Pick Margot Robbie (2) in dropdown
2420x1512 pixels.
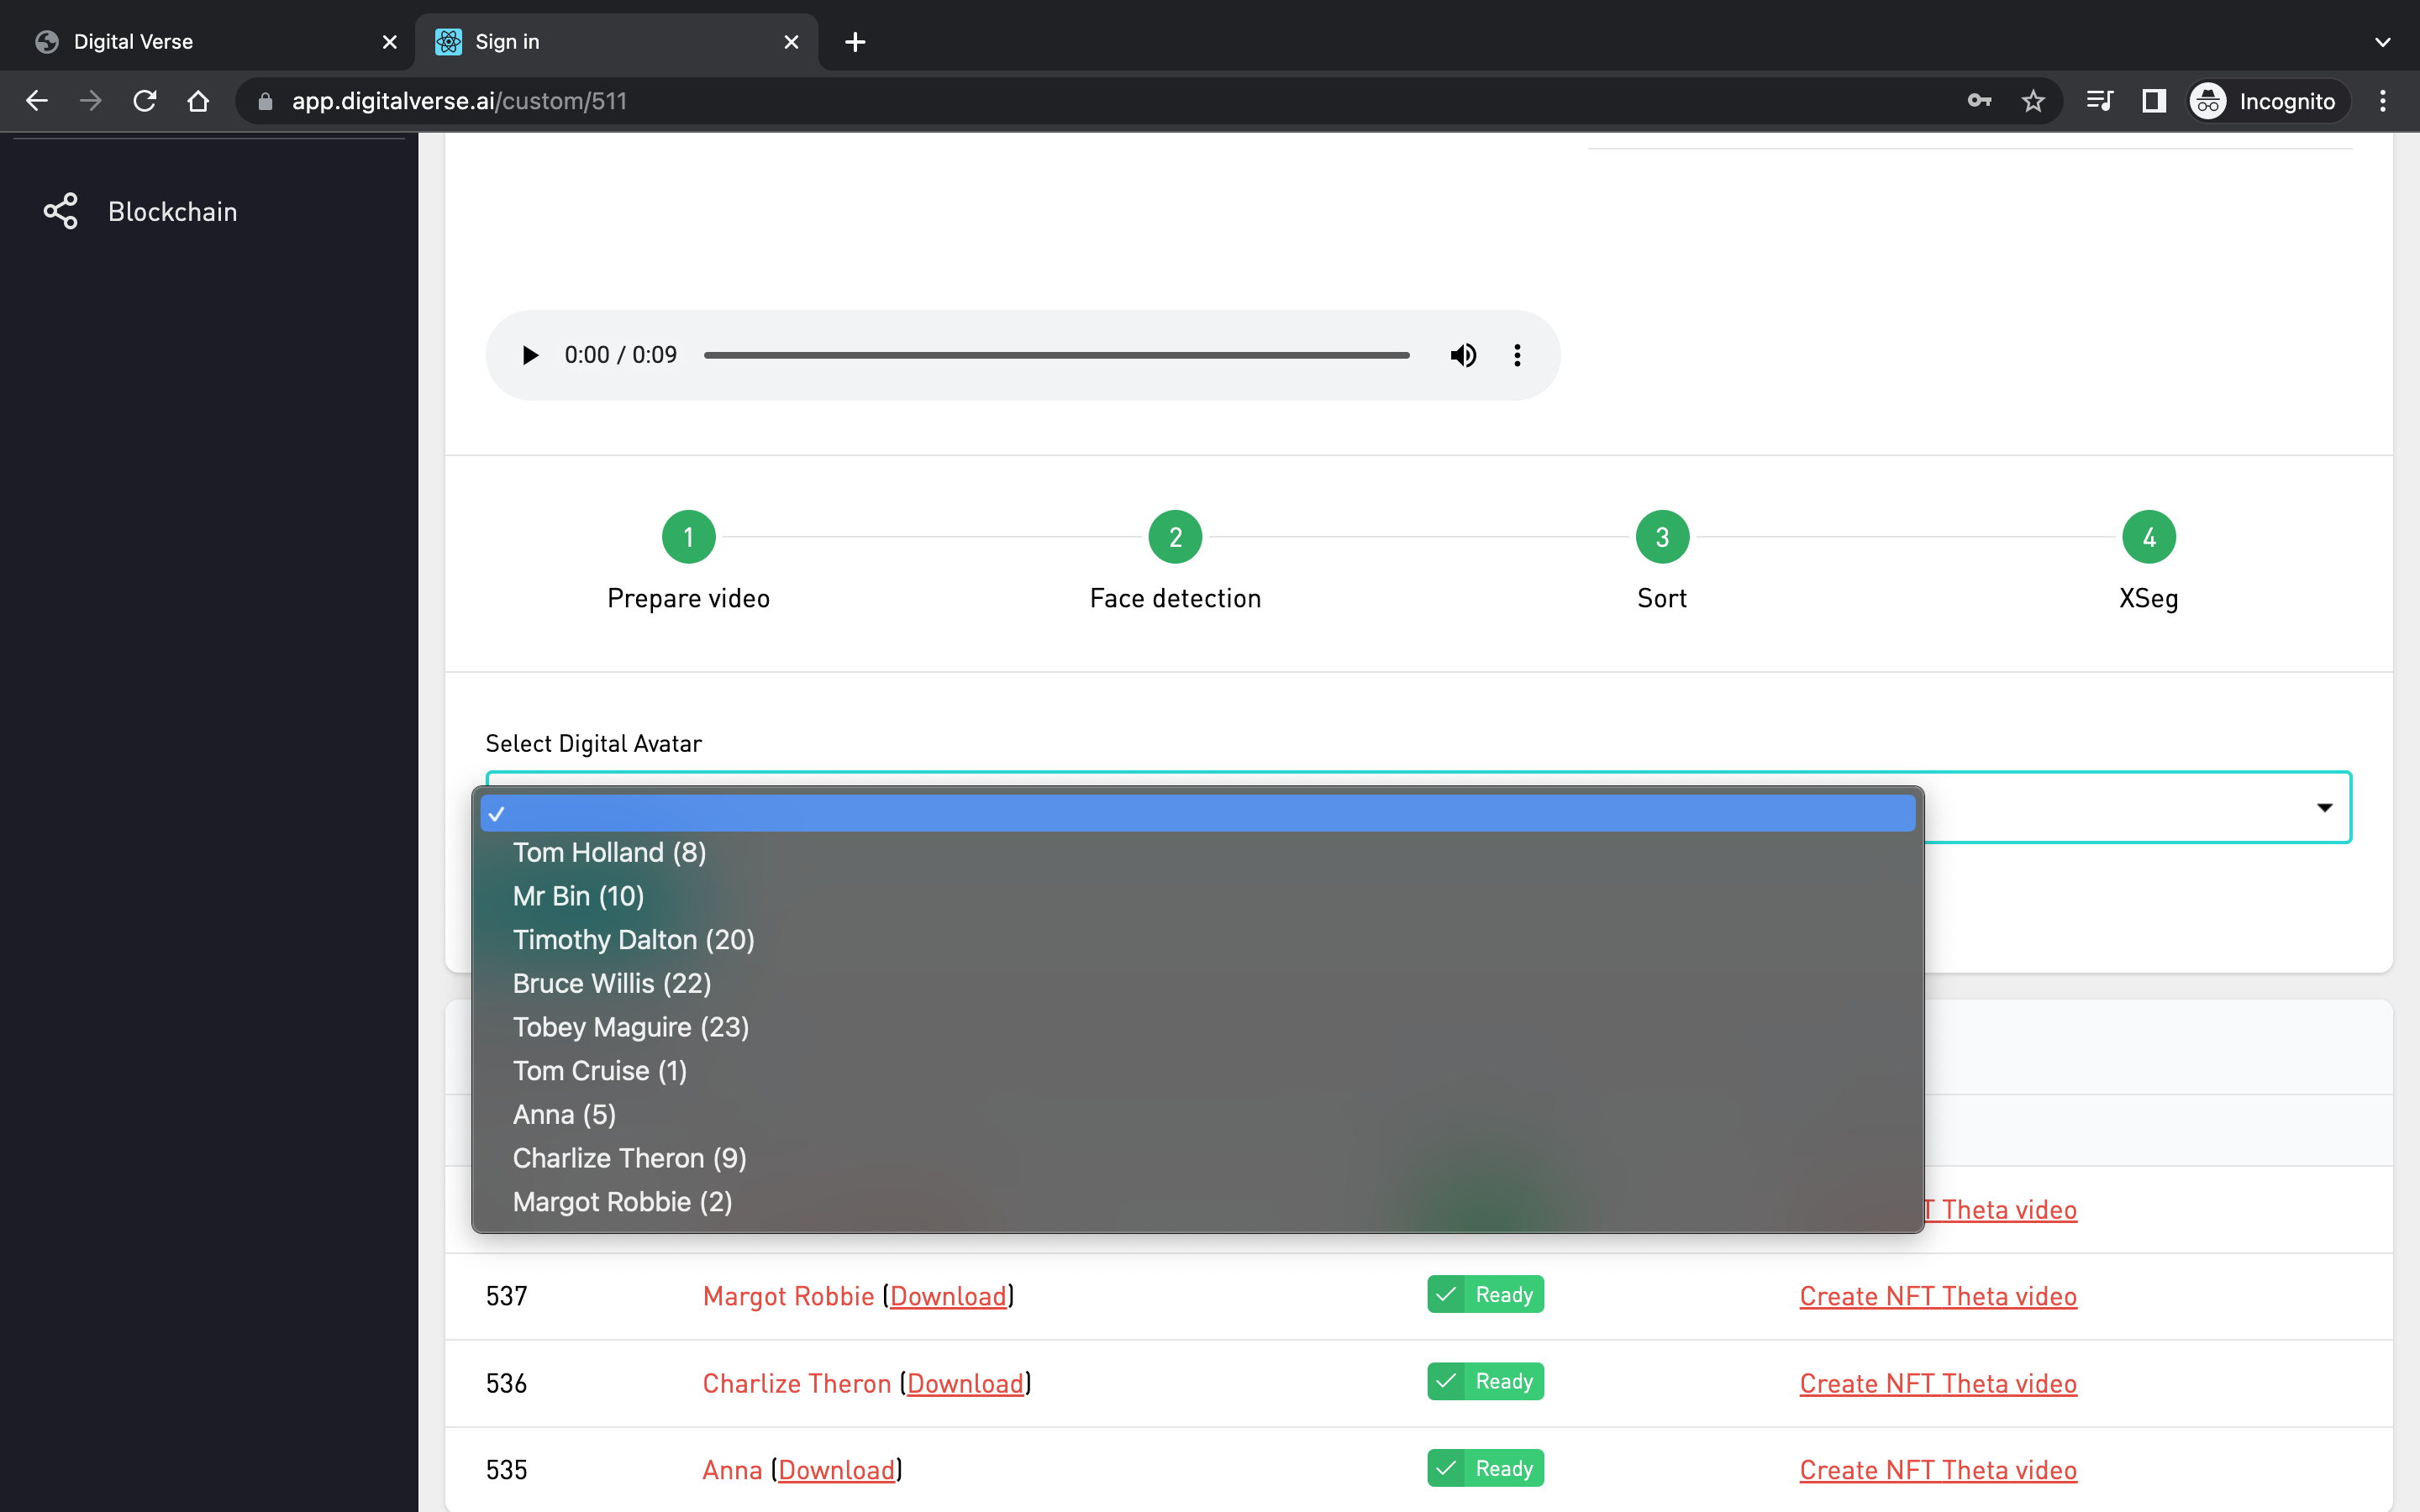point(622,1201)
